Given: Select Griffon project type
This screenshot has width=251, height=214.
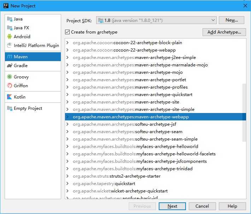Looking at the screenshot, I should pyautogui.click(x=33, y=85).
